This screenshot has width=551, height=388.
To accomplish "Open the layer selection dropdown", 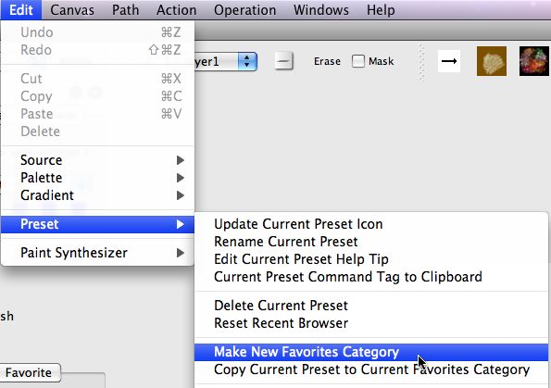I will tap(225, 61).
